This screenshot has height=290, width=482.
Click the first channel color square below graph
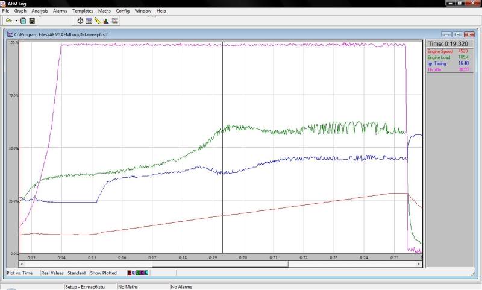[x=130, y=273]
